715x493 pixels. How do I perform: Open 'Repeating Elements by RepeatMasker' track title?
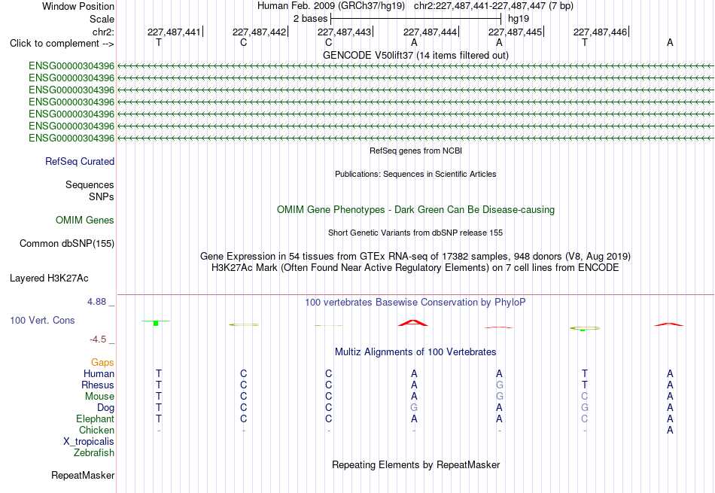pyautogui.click(x=415, y=465)
